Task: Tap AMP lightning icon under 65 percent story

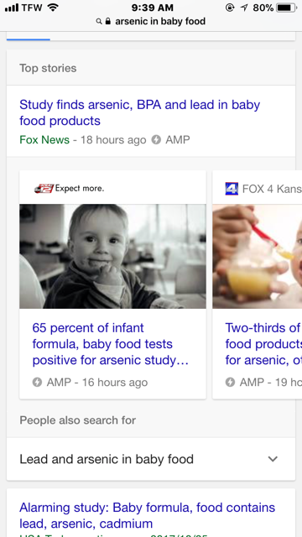Action: coord(37,383)
